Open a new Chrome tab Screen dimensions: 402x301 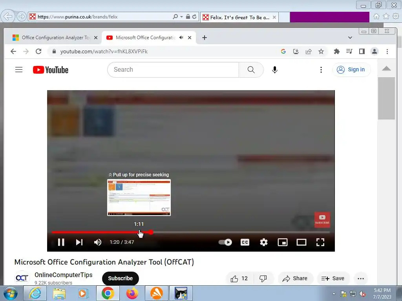(x=204, y=38)
